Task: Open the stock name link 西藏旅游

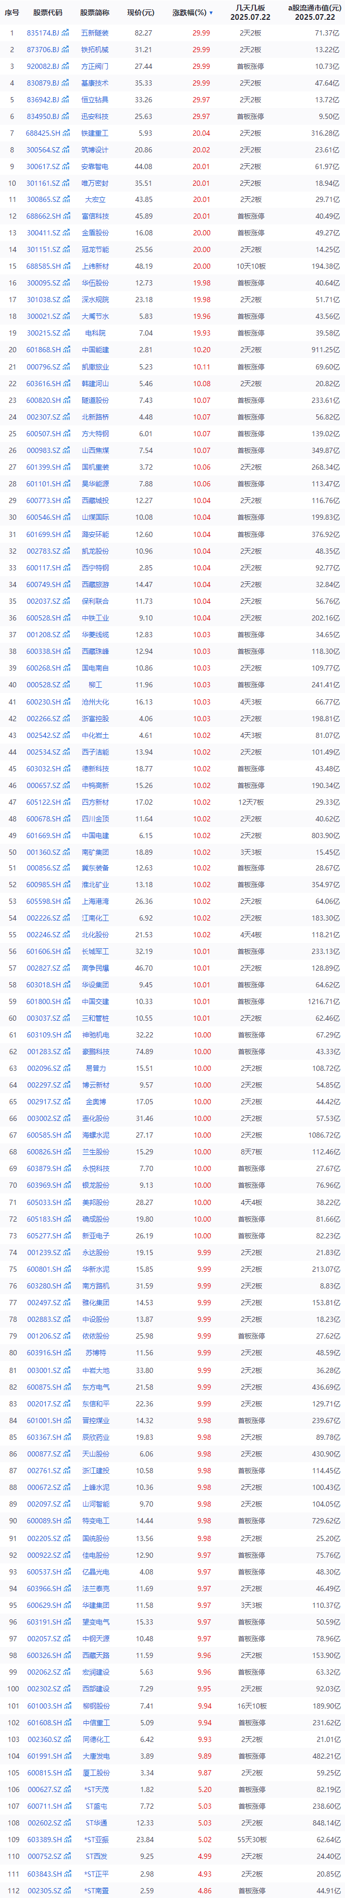Action: (95, 585)
